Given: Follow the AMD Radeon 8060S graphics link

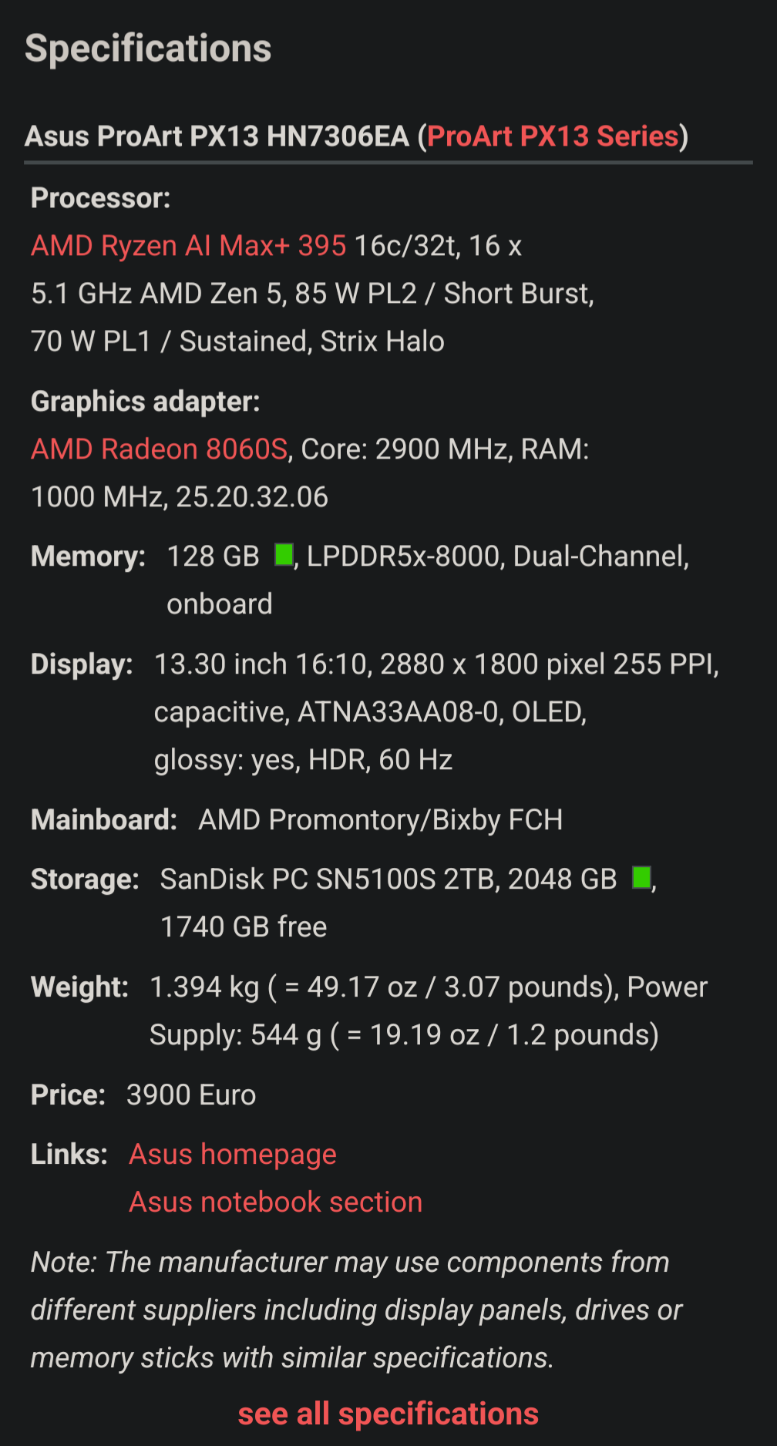Looking at the screenshot, I should [159, 449].
